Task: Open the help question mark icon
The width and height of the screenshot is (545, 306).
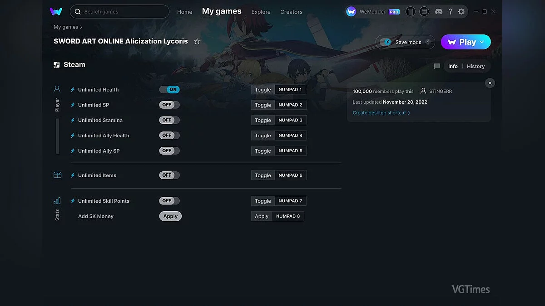Action: [450, 11]
